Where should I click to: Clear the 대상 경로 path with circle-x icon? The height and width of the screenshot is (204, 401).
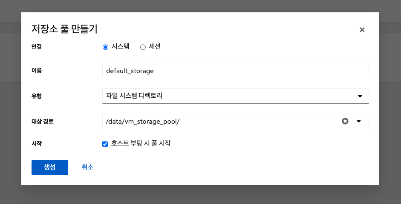pos(345,121)
